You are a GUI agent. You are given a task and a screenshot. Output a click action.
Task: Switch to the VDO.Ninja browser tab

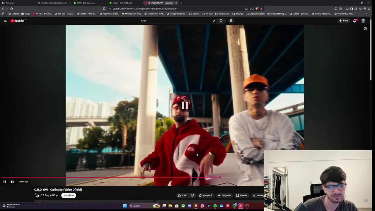(18, 3)
